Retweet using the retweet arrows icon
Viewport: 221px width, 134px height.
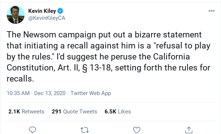pos(84,130)
